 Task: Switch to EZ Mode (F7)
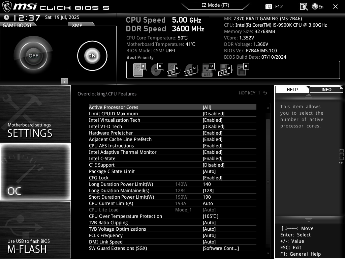click(215, 5)
